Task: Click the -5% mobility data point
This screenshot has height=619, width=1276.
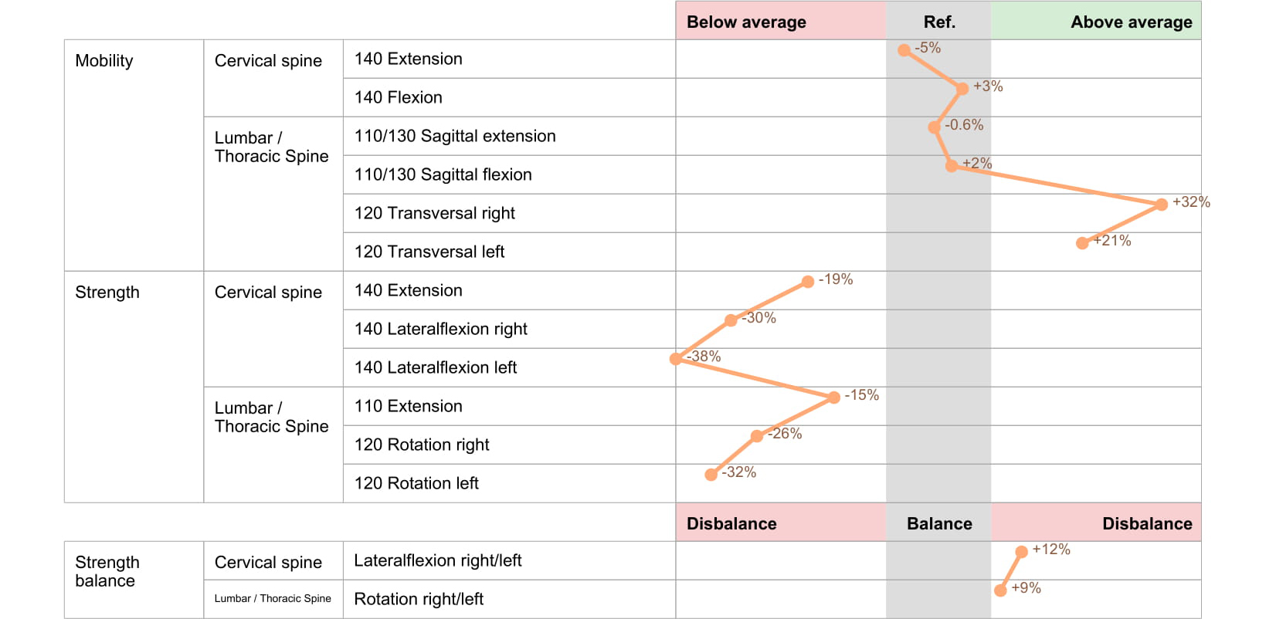Action: click(904, 50)
